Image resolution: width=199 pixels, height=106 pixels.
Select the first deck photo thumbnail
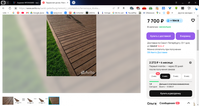coord(8,101)
